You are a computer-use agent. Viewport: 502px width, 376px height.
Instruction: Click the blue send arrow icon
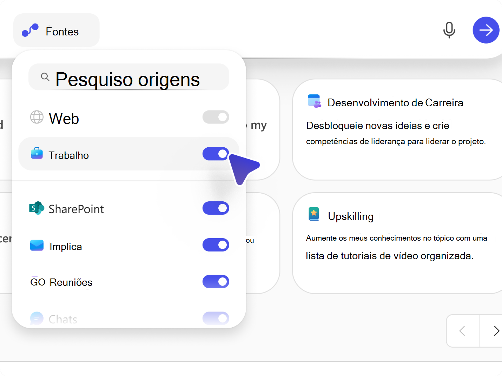tap(486, 30)
